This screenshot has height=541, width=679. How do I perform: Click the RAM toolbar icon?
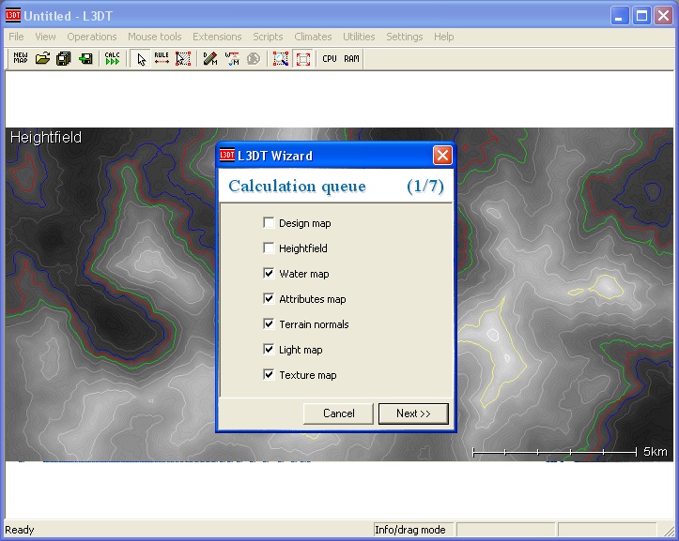(x=351, y=58)
